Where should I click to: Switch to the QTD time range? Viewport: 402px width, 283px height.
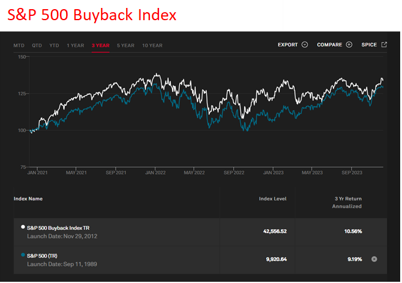click(x=37, y=45)
